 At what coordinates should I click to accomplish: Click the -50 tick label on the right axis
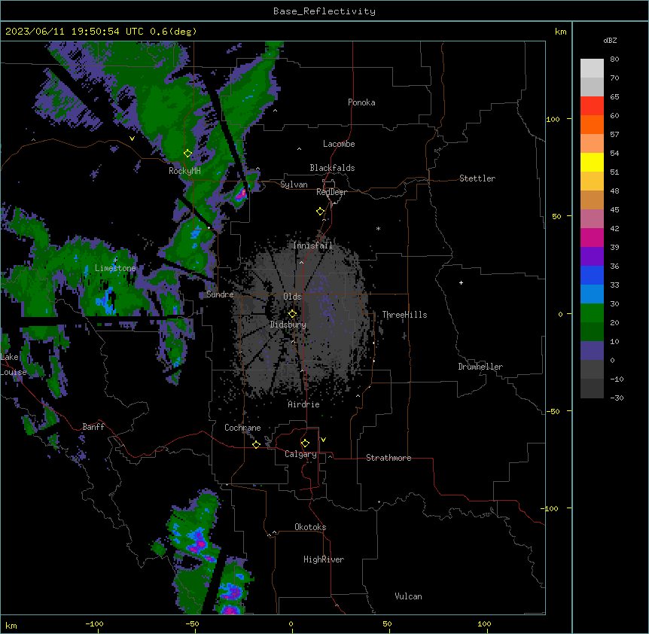(x=553, y=411)
